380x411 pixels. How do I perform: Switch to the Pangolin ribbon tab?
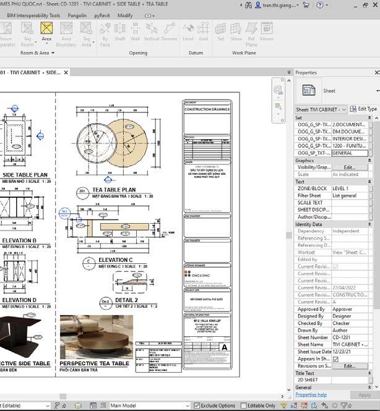[76, 15]
